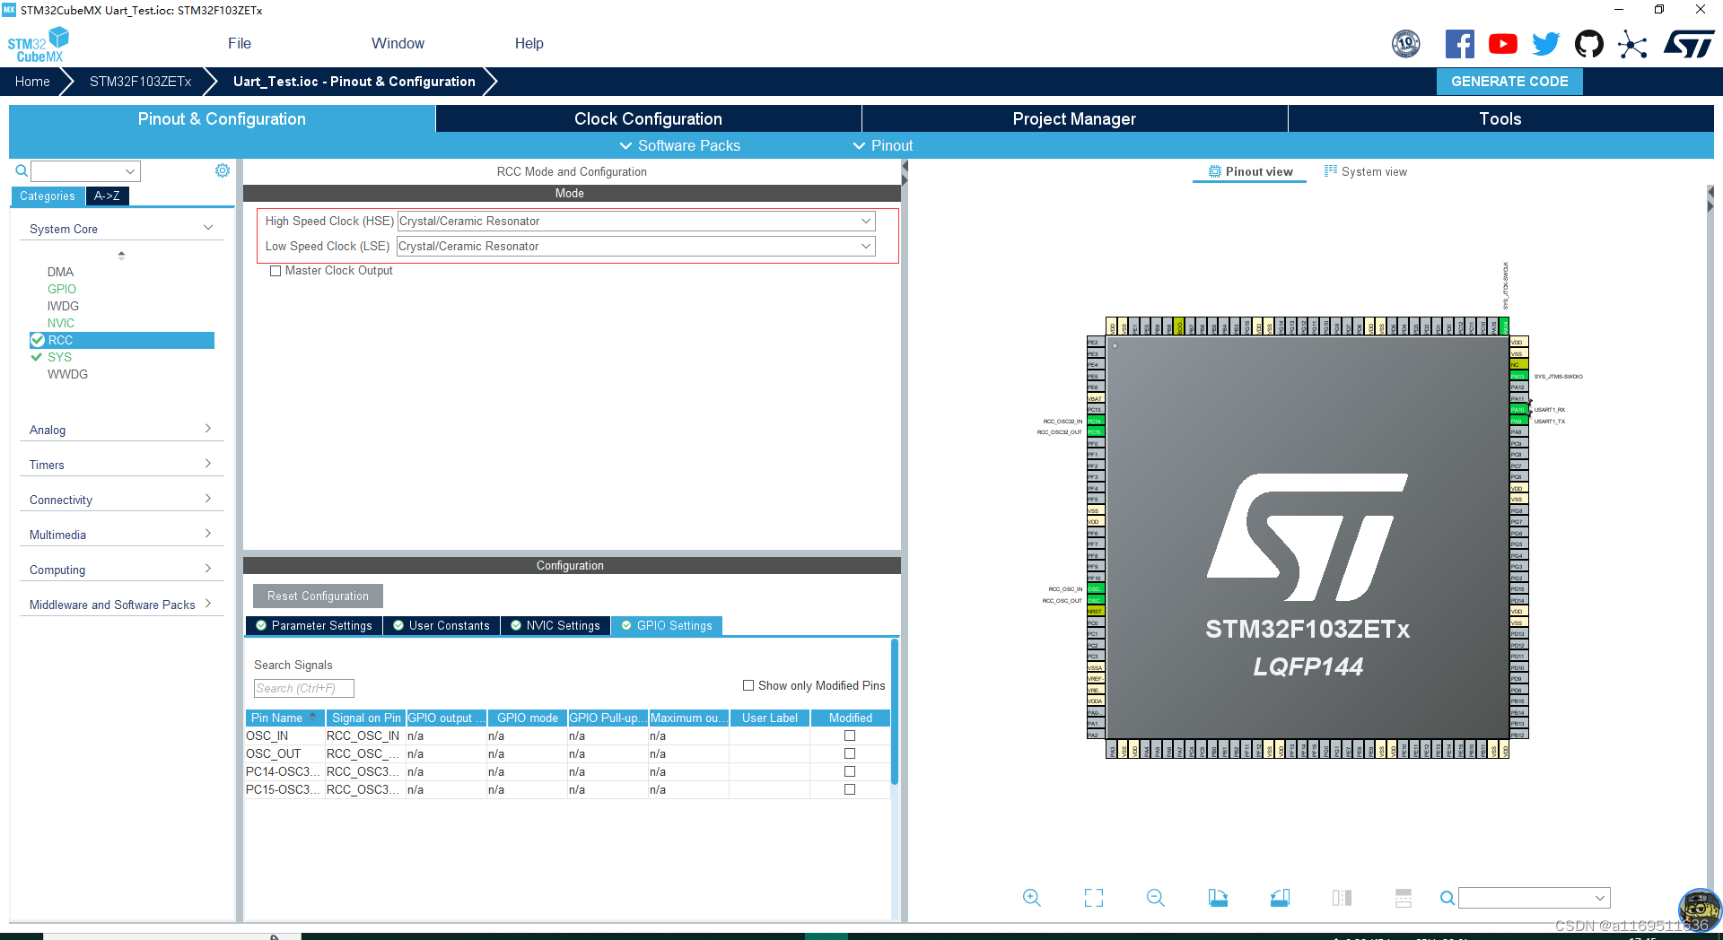Open the Window menu
The height and width of the screenshot is (940, 1723).
pyautogui.click(x=398, y=43)
